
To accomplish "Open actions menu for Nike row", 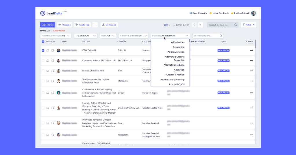I will click(251, 71).
